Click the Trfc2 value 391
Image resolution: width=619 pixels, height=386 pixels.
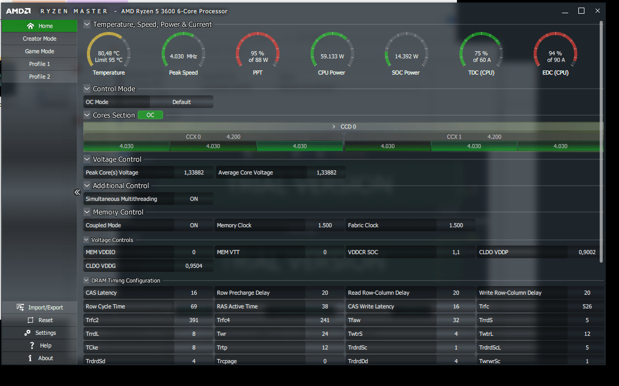(x=194, y=320)
